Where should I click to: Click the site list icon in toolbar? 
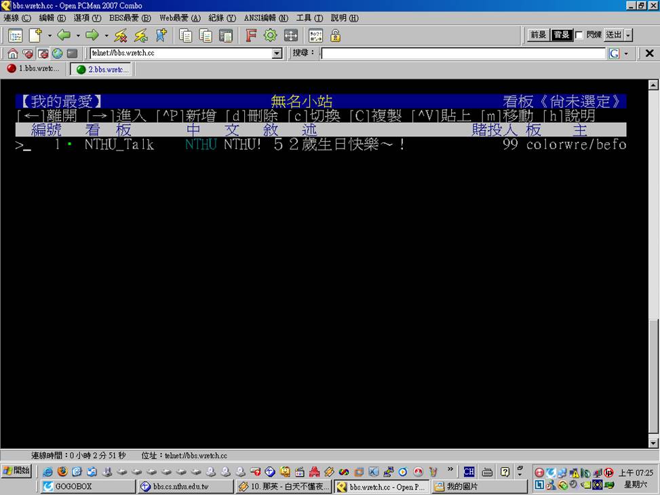coord(15,35)
